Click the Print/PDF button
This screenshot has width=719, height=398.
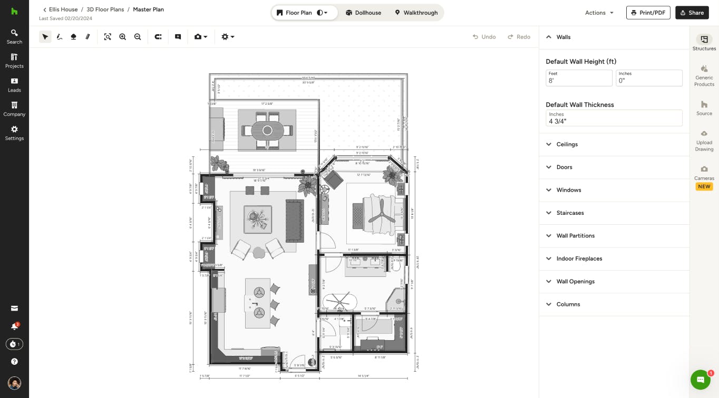[x=648, y=13]
